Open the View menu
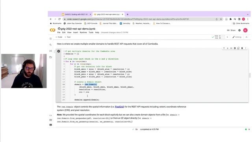 click(x=69, y=32)
